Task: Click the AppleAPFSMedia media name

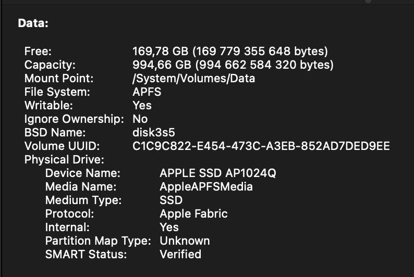Action: [x=206, y=186]
